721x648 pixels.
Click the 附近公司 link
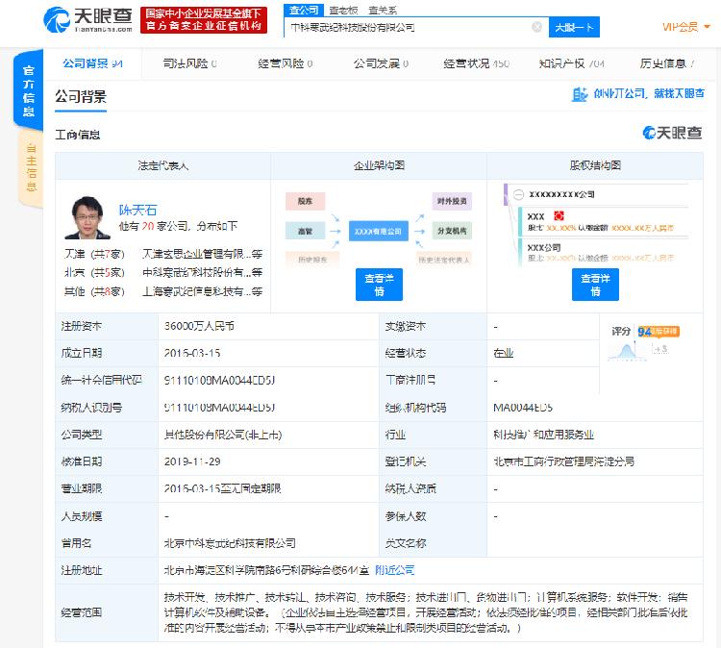[394, 570]
